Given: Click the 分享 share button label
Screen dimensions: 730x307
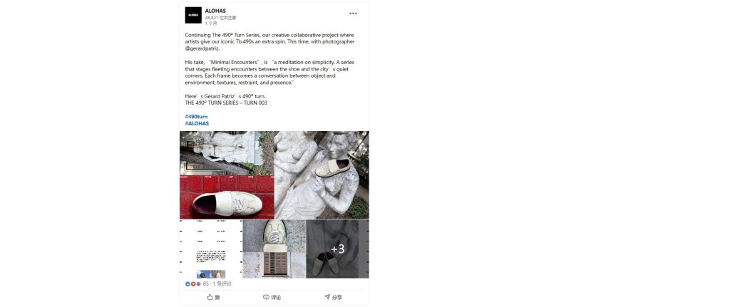Looking at the screenshot, I should [337, 297].
